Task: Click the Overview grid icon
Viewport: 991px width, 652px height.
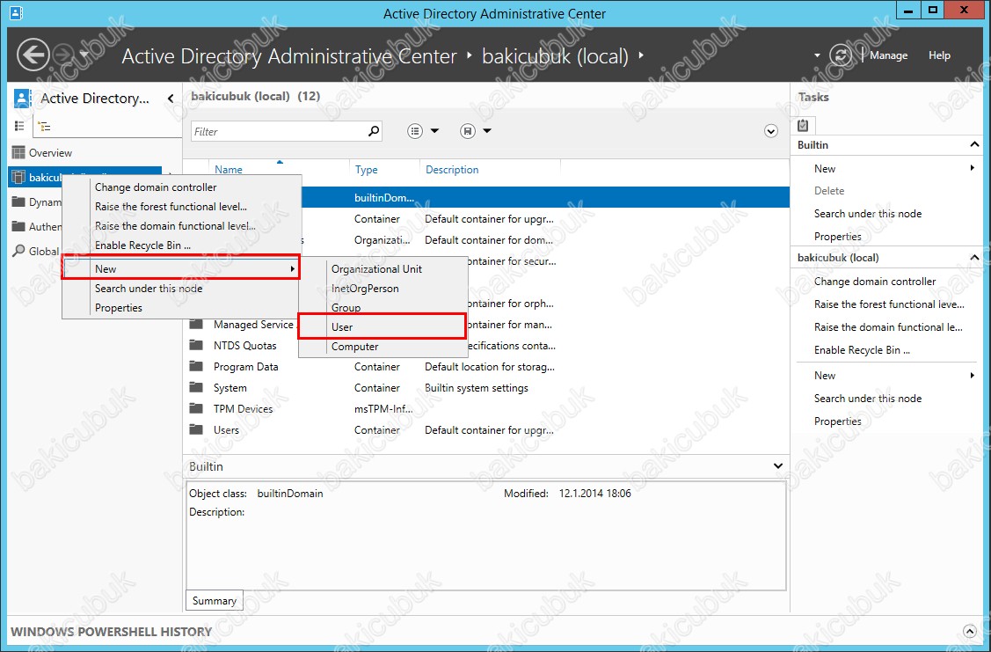Action: pos(19,152)
